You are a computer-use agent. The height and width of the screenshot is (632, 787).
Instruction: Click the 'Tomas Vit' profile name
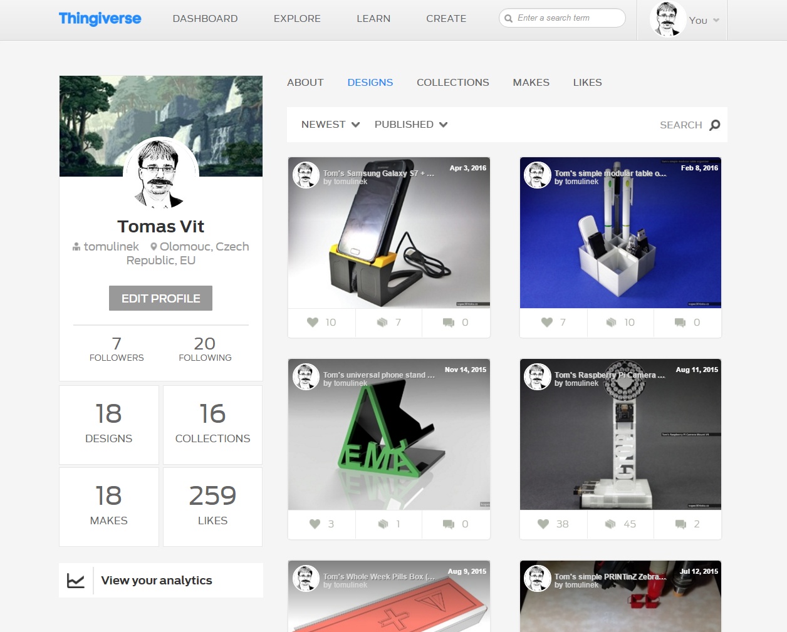pos(161,226)
